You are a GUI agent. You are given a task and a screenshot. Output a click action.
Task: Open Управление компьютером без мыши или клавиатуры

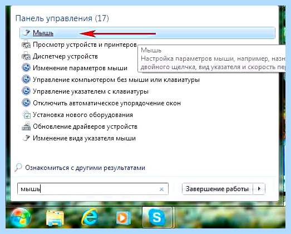tap(116, 80)
